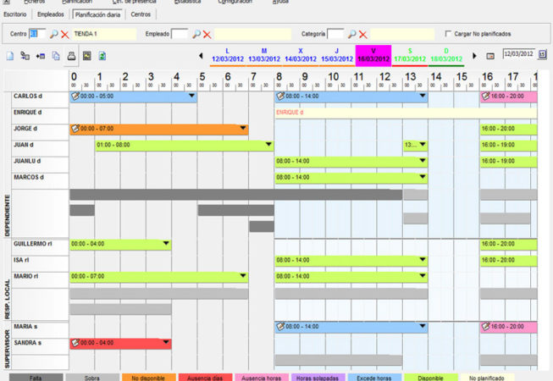
Task: Select Monday L 12/03/2012 day
Action: click(x=228, y=56)
